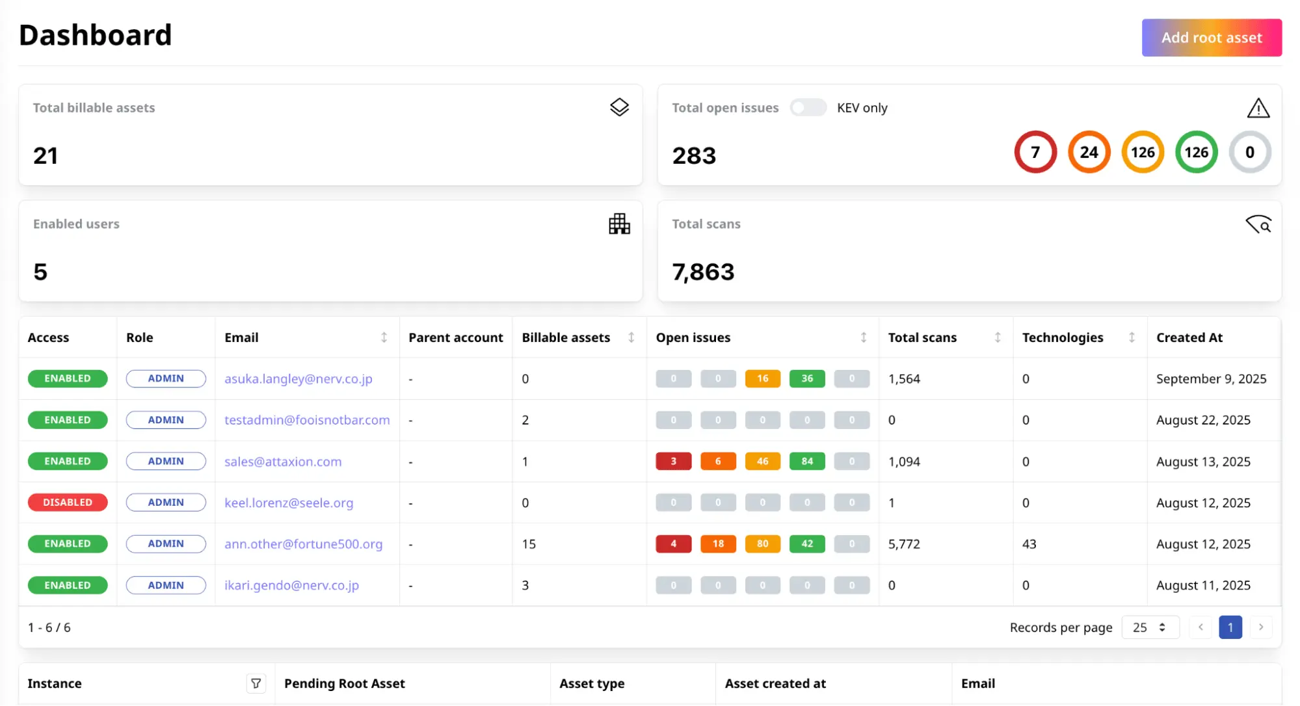Sort table by Technologies column
The height and width of the screenshot is (706, 1300).
tap(1132, 337)
